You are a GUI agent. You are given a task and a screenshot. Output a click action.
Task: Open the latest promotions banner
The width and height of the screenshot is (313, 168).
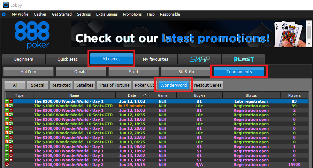click(189, 34)
